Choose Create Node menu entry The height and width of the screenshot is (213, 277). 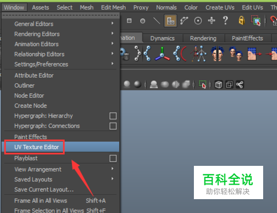[60, 105]
